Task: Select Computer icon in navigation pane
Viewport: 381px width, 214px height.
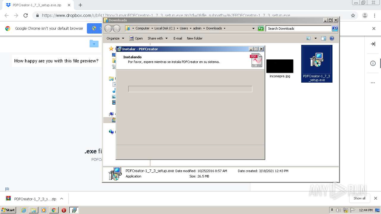Action: point(111,114)
